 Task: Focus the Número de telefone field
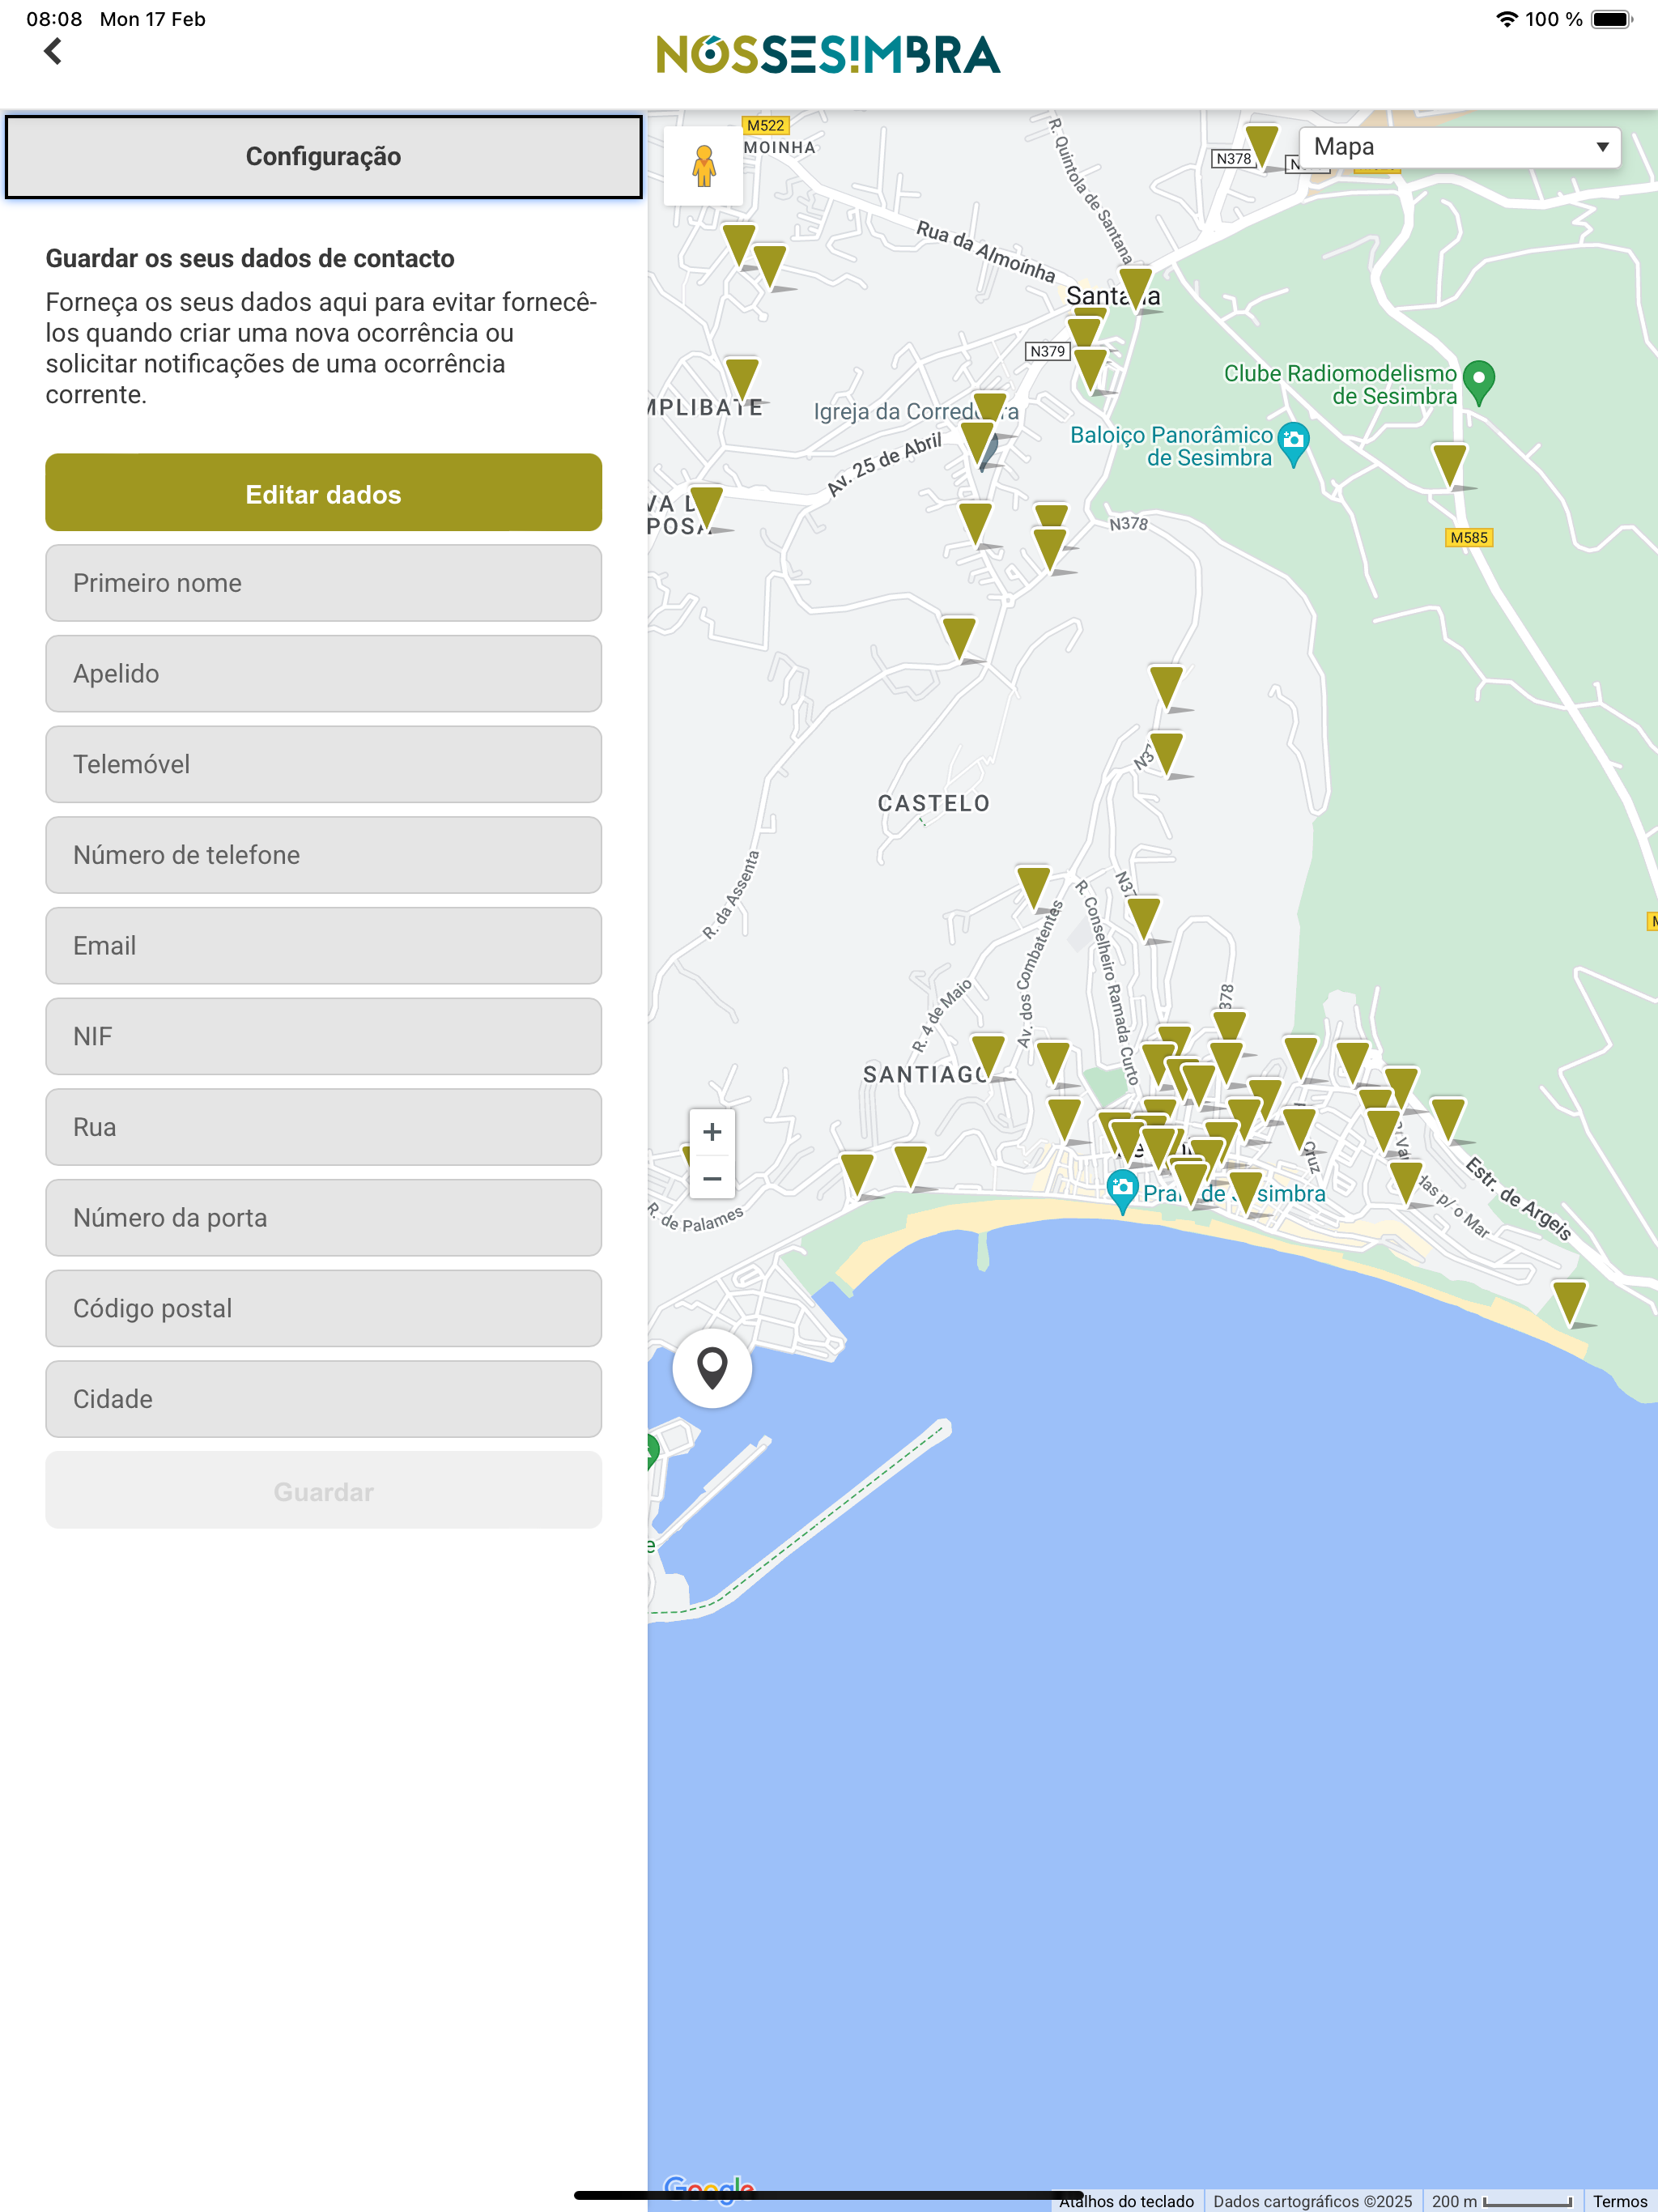click(x=323, y=855)
